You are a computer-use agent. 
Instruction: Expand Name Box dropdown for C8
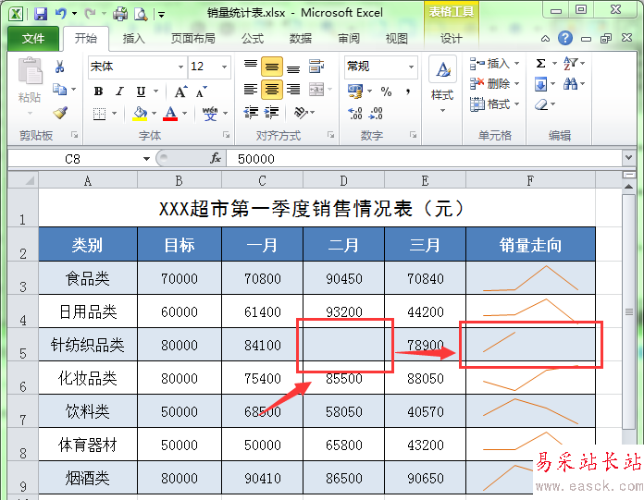point(146,159)
